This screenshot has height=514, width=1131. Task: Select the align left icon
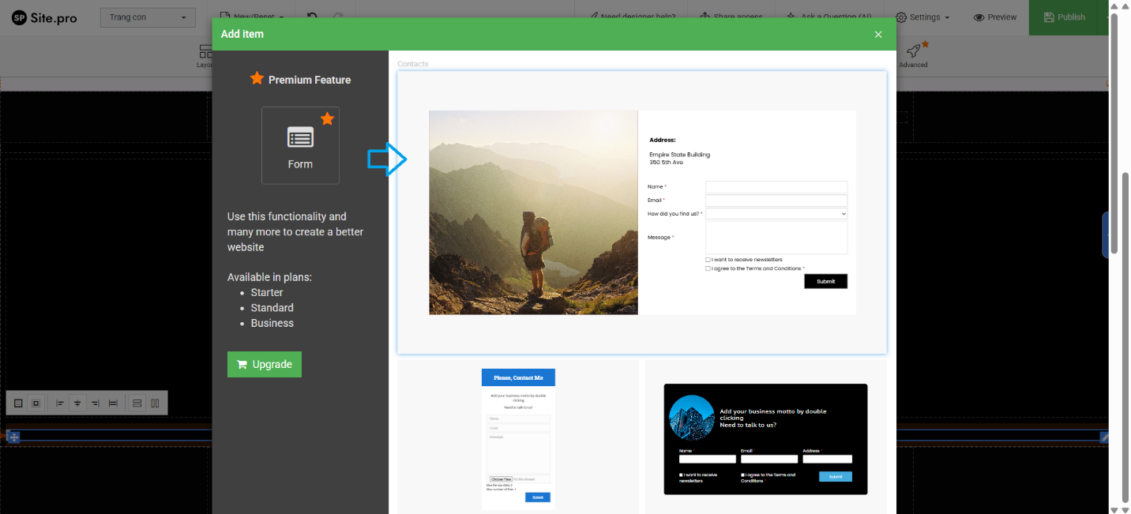point(60,403)
